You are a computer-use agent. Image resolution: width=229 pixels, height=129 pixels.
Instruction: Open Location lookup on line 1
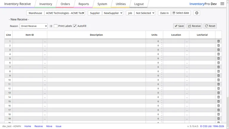point(187,42)
